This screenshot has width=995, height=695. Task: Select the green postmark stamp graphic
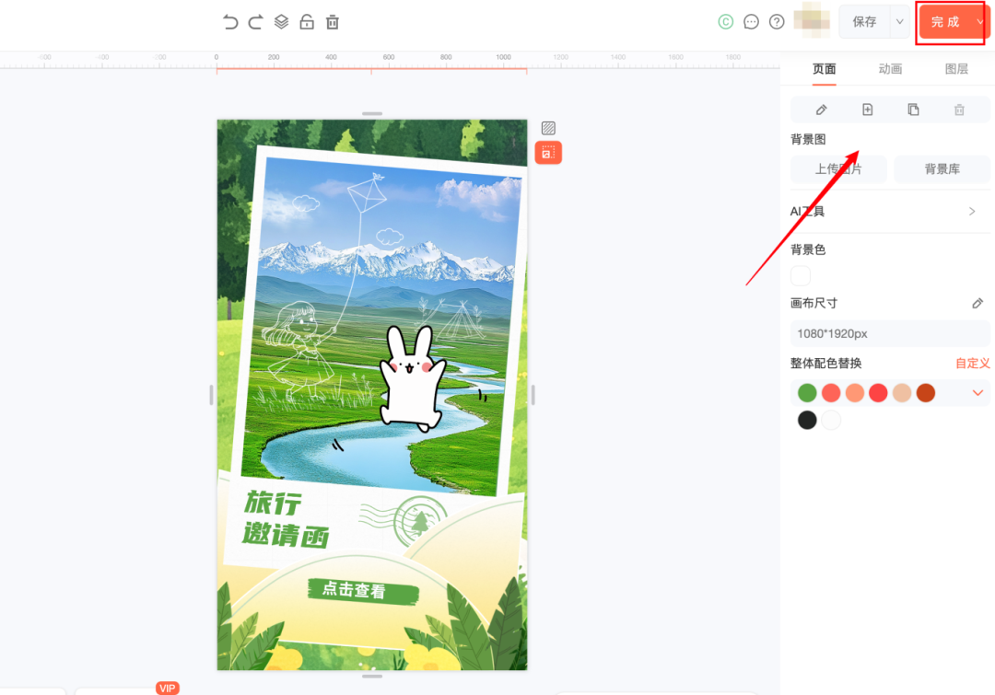(407, 520)
